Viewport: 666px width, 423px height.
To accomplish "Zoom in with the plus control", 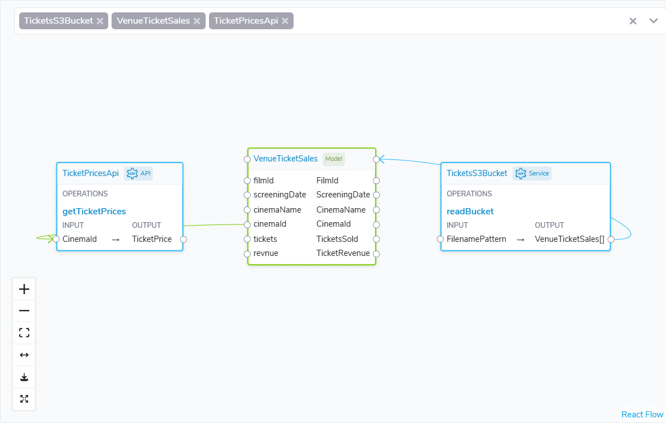I will [x=24, y=289].
